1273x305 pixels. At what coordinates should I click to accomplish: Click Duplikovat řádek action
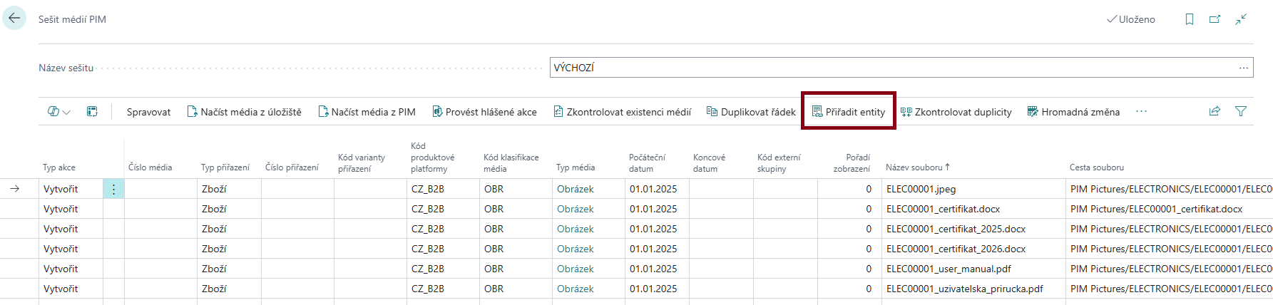pos(751,112)
